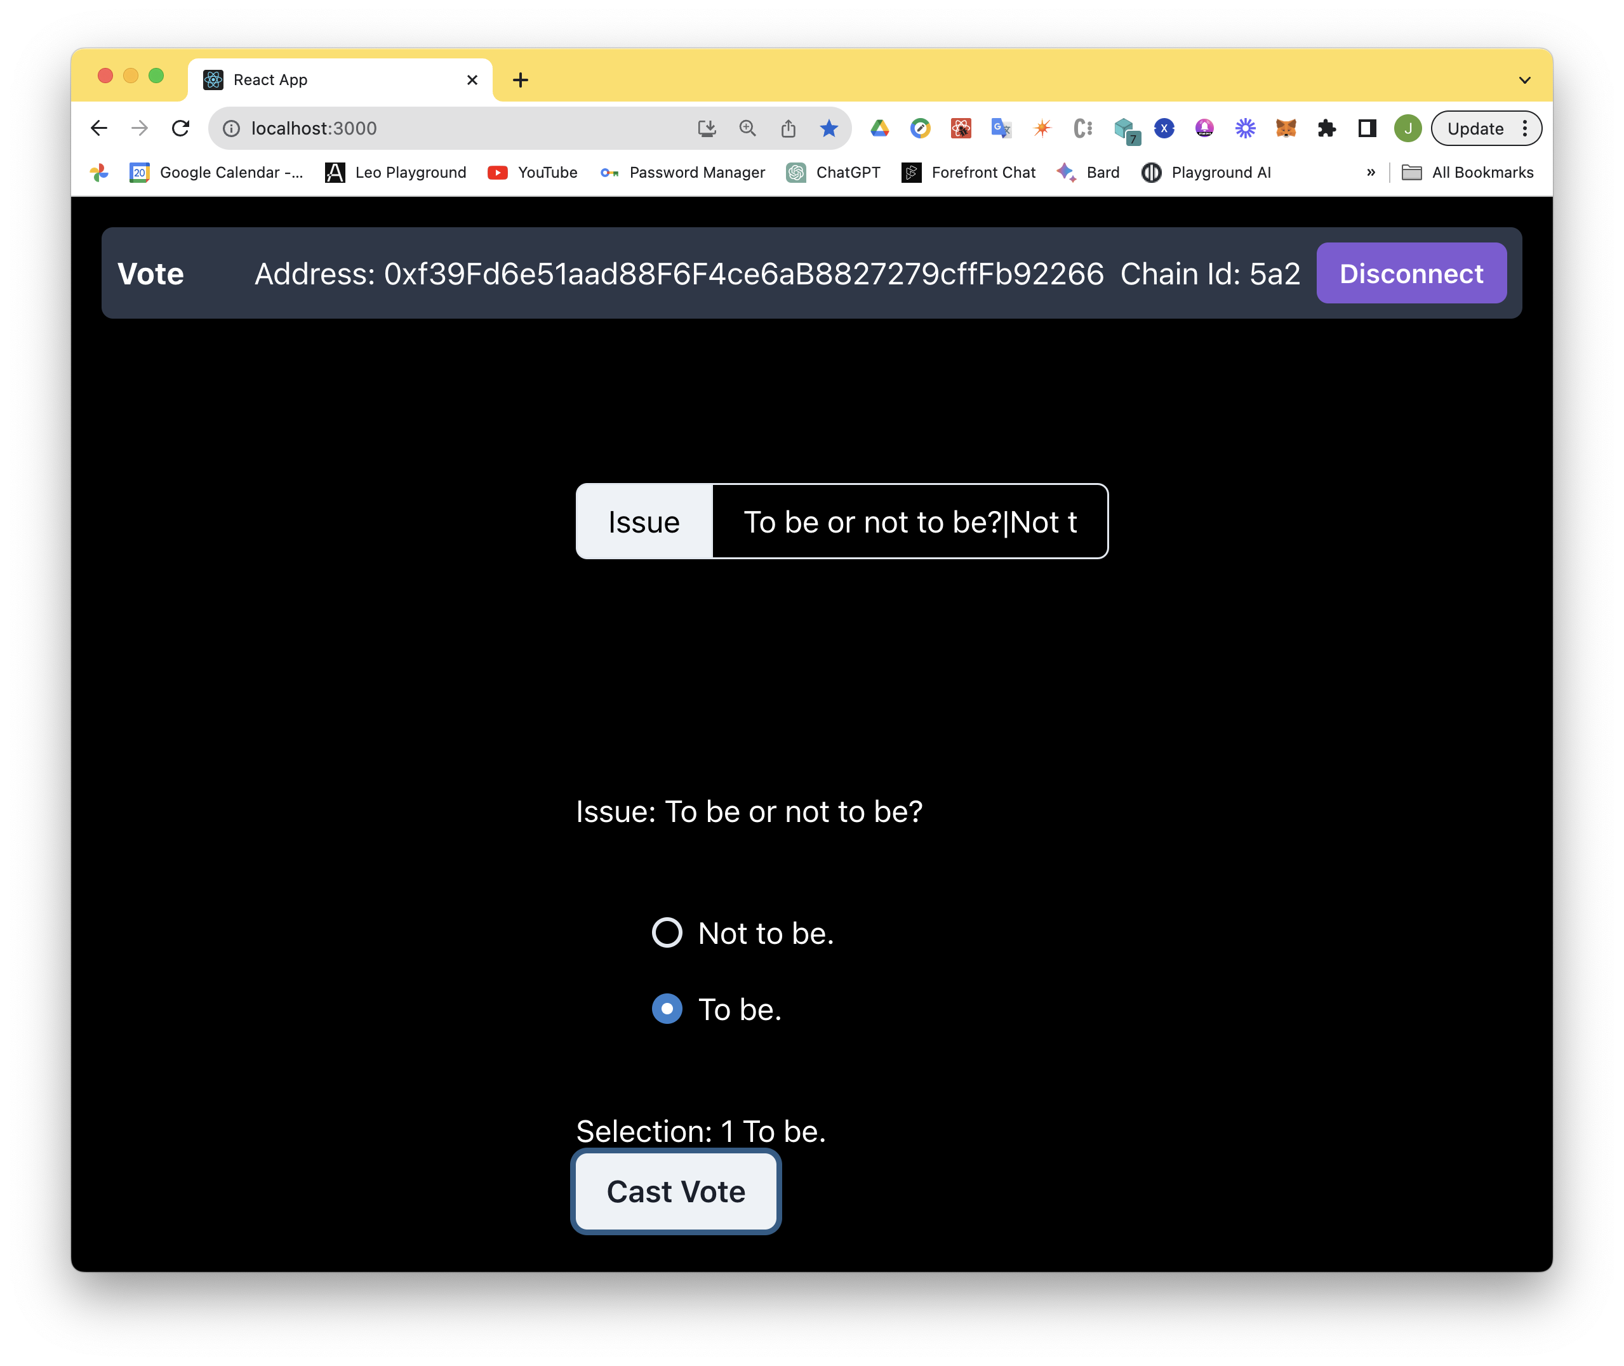Click the Password Manager bookmark icon

(611, 172)
